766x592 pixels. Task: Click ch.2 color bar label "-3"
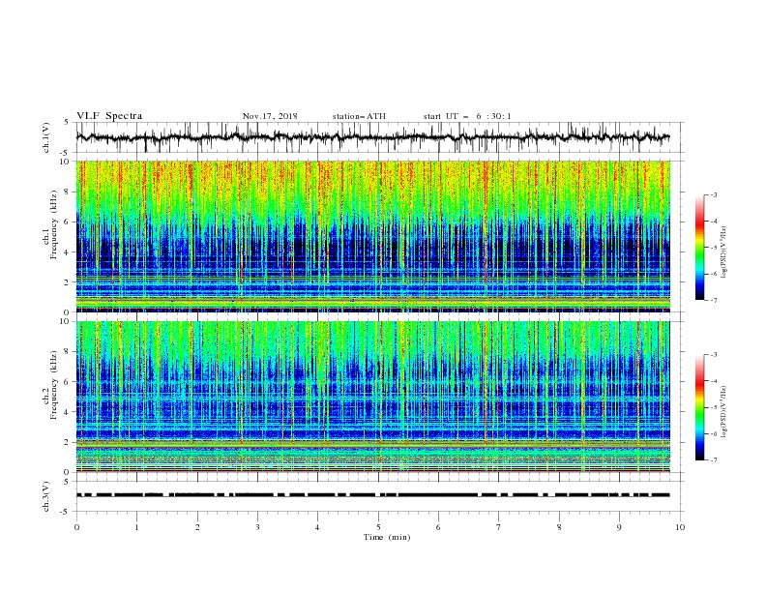pos(714,355)
